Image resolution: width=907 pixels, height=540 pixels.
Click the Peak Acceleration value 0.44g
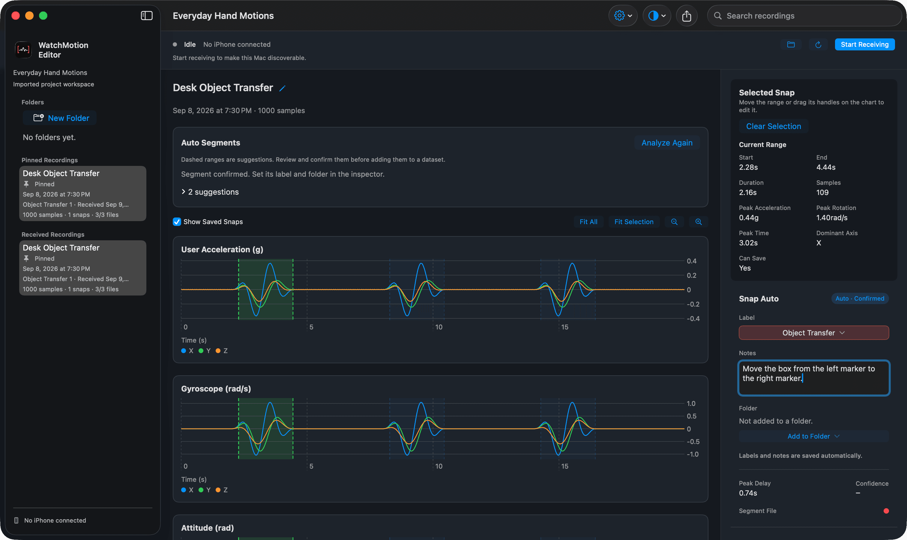[749, 217]
